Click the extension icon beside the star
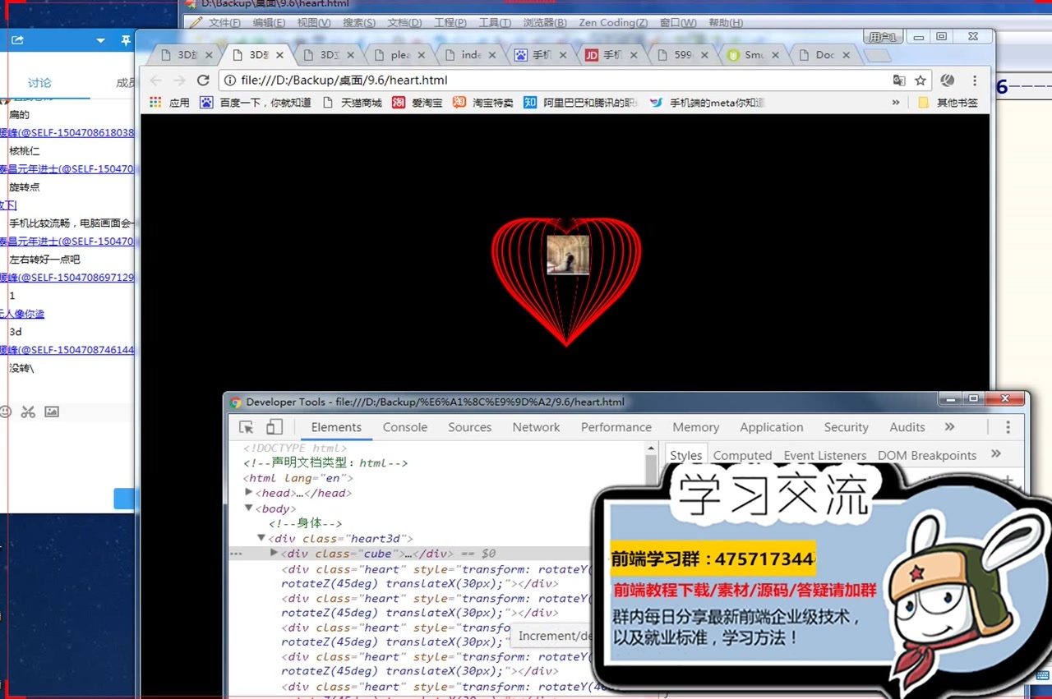 948,80
